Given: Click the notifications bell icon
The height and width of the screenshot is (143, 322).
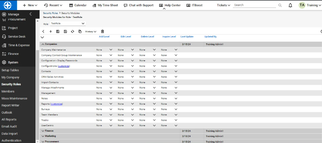Looking at the screenshot, I should (290, 5).
